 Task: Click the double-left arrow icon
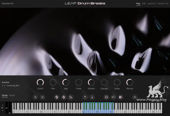click(42, 97)
